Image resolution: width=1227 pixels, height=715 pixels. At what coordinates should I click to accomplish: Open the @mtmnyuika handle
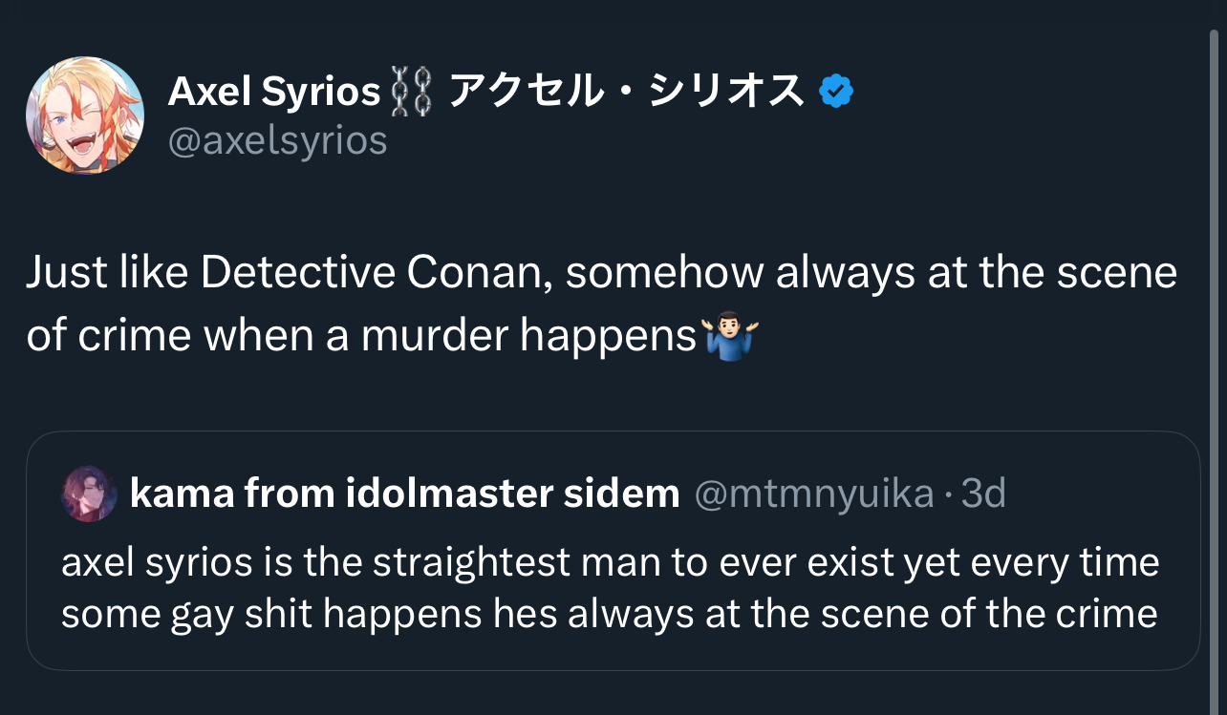(813, 494)
